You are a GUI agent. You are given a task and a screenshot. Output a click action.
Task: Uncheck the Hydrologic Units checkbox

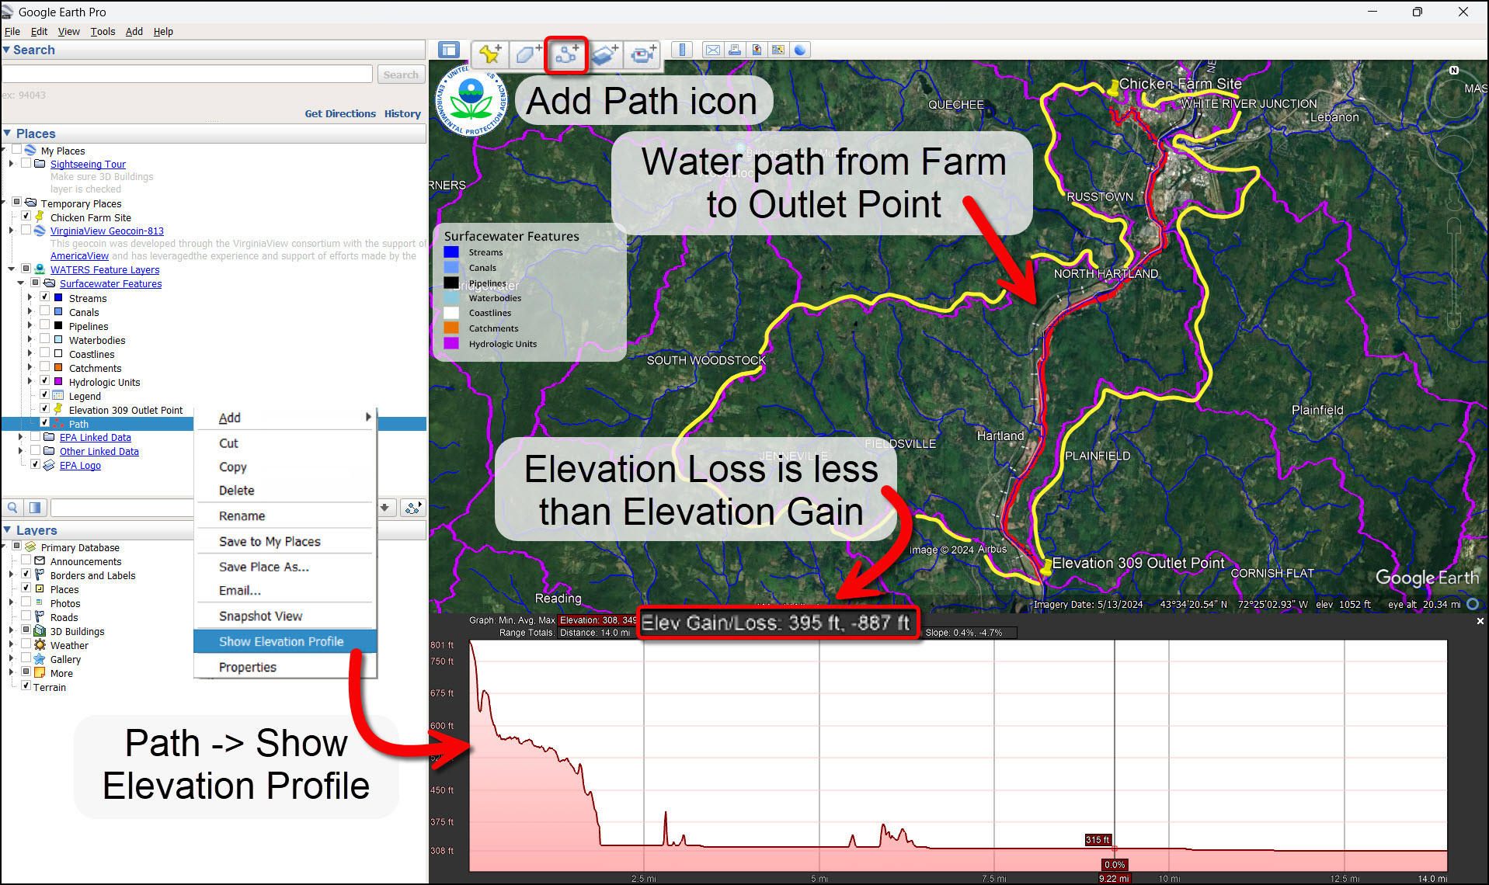click(45, 381)
